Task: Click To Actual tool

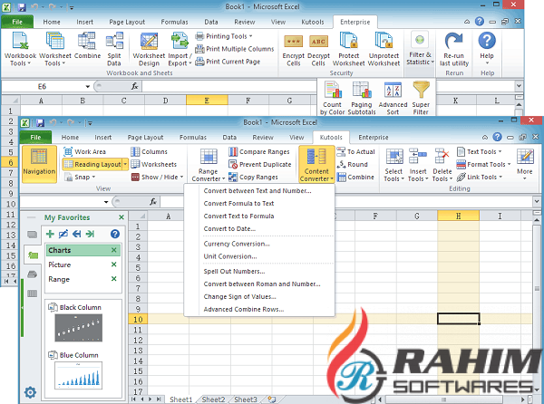Action: pyautogui.click(x=355, y=152)
